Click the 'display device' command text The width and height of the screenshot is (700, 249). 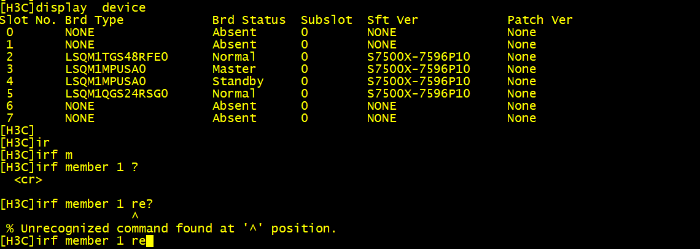click(91, 8)
